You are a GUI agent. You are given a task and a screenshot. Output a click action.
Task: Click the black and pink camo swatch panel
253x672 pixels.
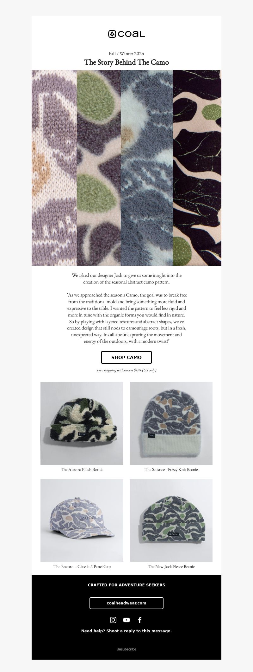(x=197, y=168)
